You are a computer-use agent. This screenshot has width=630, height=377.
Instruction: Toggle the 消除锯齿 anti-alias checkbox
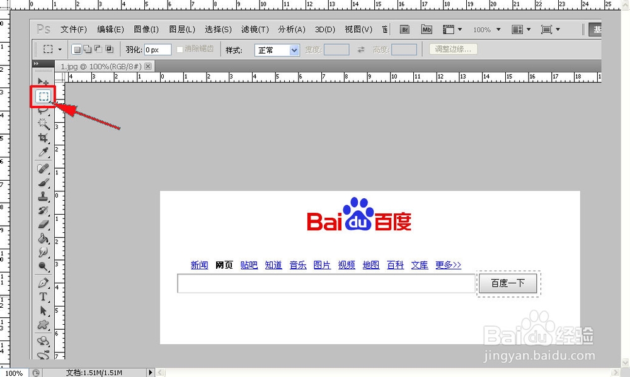tap(180, 49)
